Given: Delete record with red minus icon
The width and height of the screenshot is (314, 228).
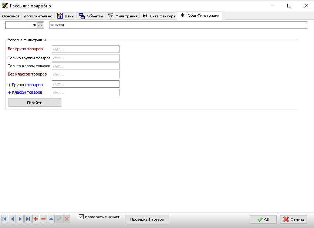Looking at the screenshot, I should click(x=43, y=219).
